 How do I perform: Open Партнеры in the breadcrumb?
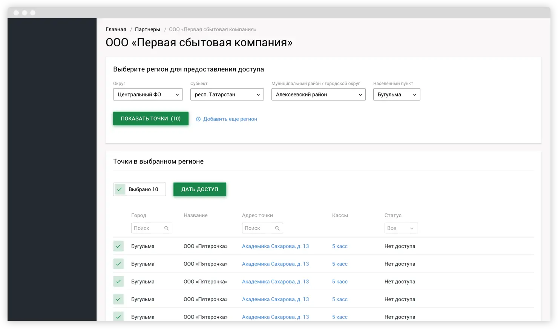click(147, 29)
